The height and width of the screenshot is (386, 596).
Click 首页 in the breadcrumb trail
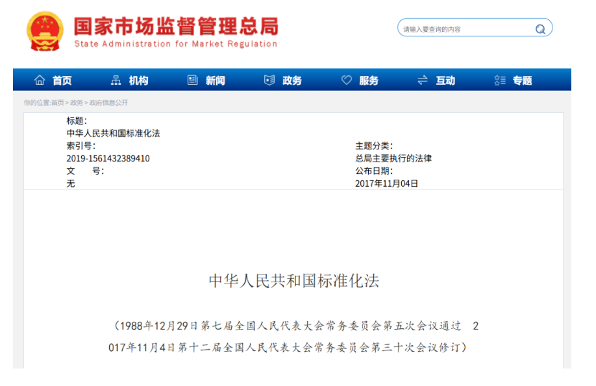(x=58, y=103)
